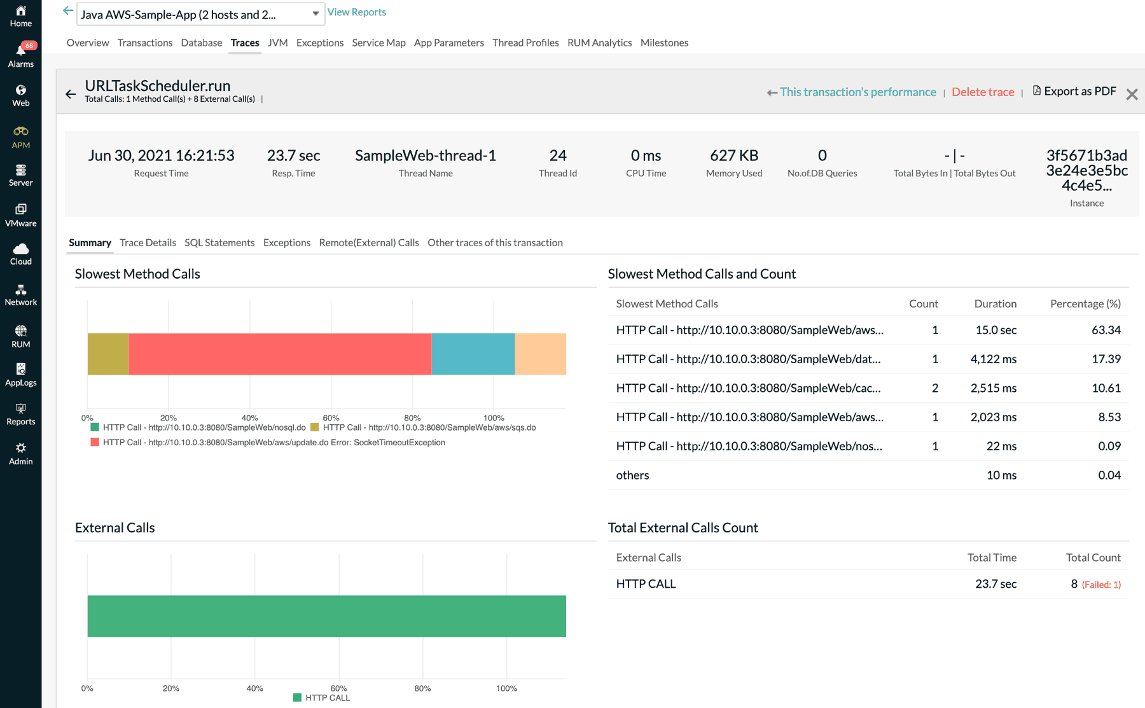Open the Alarms sidebar icon
This screenshot has height=708, width=1145.
[20, 54]
